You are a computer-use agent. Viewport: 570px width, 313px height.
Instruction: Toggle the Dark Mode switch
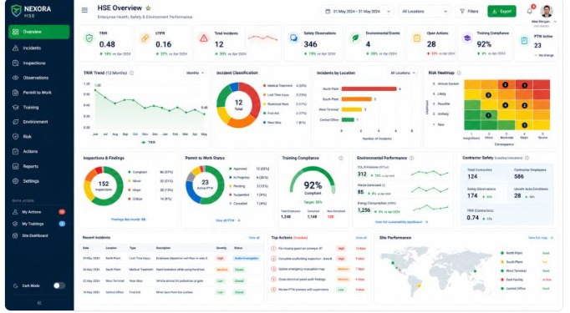(x=59, y=285)
